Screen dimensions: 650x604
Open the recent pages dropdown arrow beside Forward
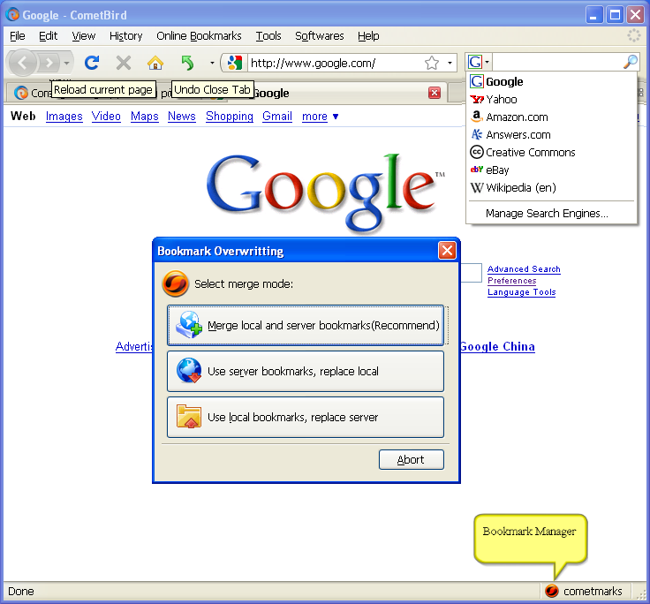pyautogui.click(x=66, y=64)
